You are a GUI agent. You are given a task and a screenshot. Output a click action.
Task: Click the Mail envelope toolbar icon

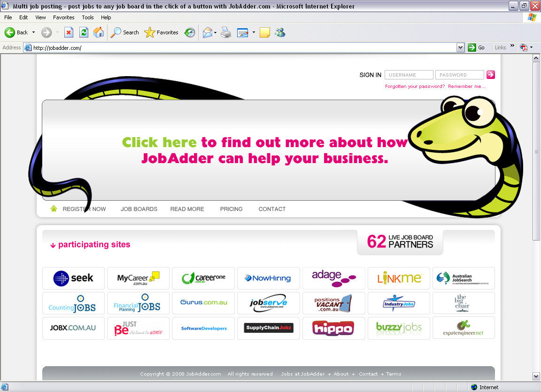(x=208, y=32)
